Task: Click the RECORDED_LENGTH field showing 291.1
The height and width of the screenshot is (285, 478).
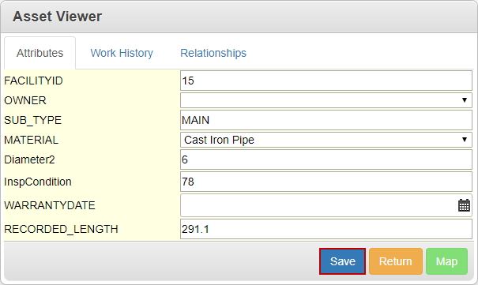Action: click(x=326, y=229)
